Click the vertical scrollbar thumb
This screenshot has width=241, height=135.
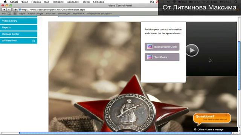tap(239, 66)
